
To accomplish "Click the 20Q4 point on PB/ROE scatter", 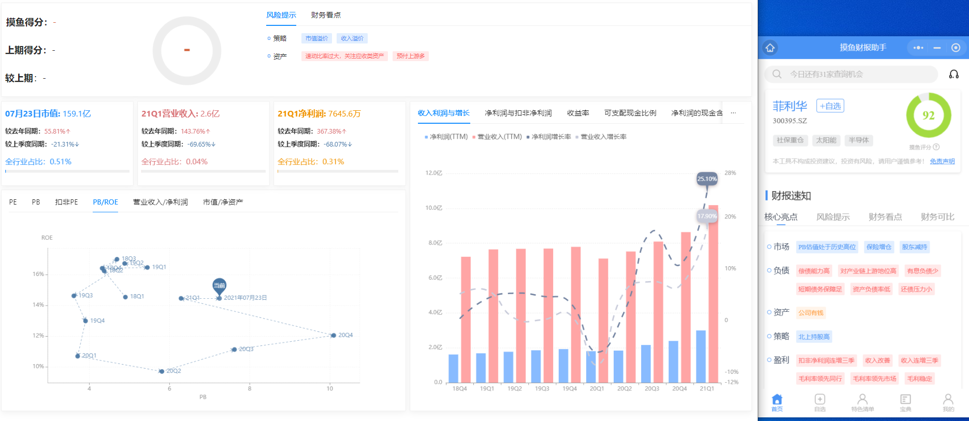I will [x=334, y=335].
